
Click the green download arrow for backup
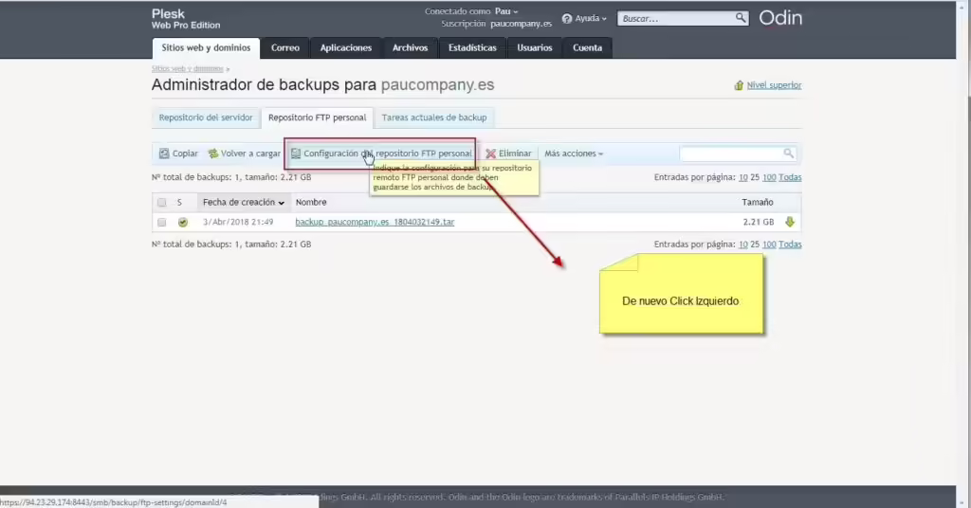pyautogui.click(x=790, y=222)
